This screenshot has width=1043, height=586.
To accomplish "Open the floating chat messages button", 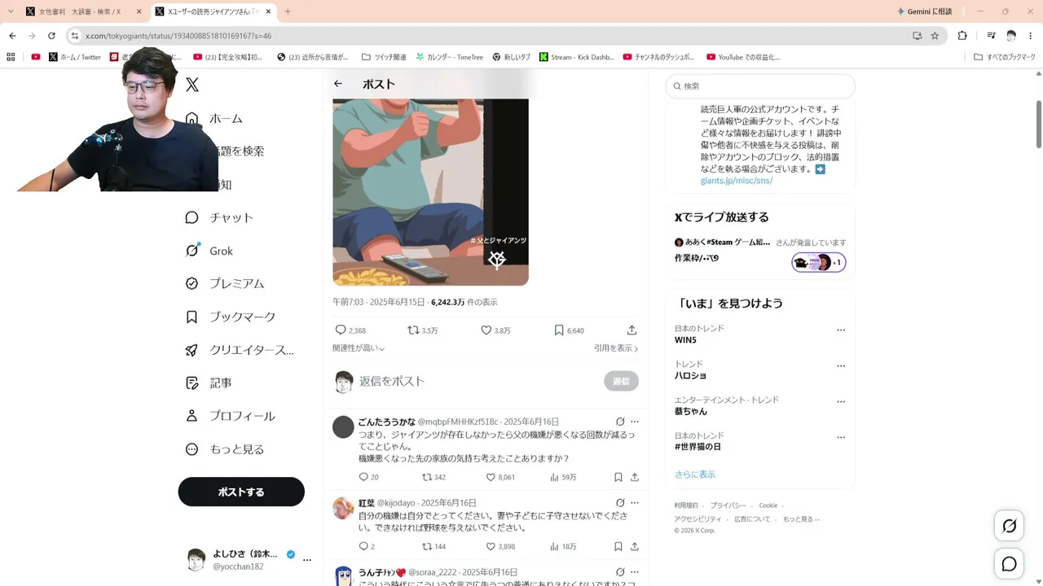I will [1009, 564].
